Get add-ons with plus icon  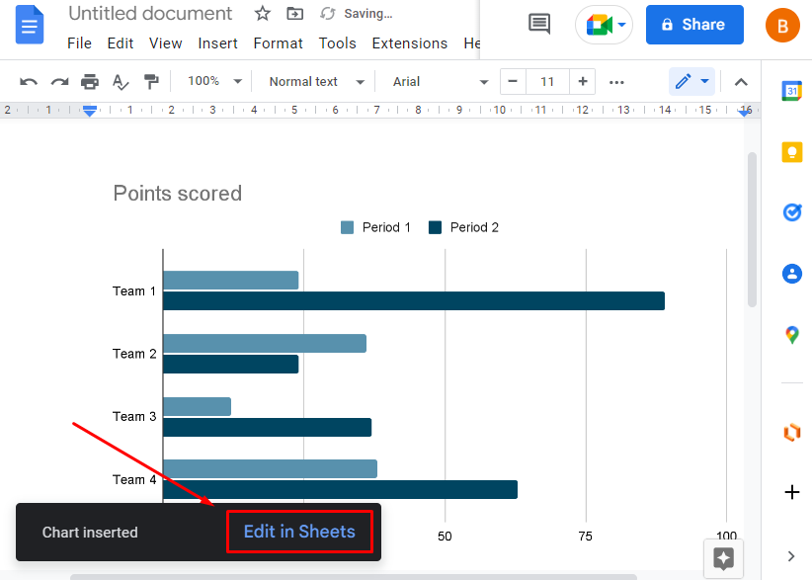coord(792,492)
